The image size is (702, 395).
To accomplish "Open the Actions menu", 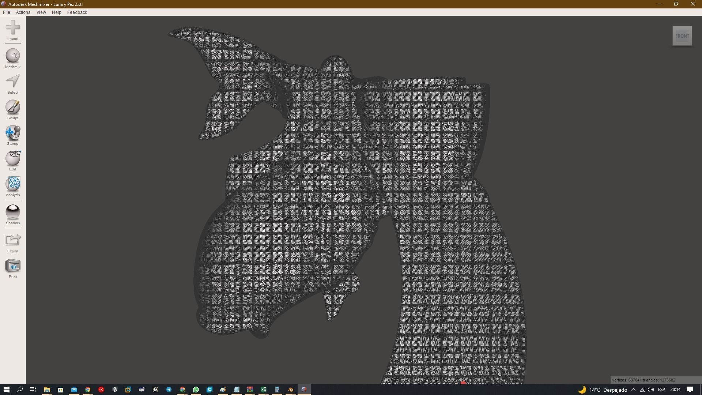I will coord(23,12).
